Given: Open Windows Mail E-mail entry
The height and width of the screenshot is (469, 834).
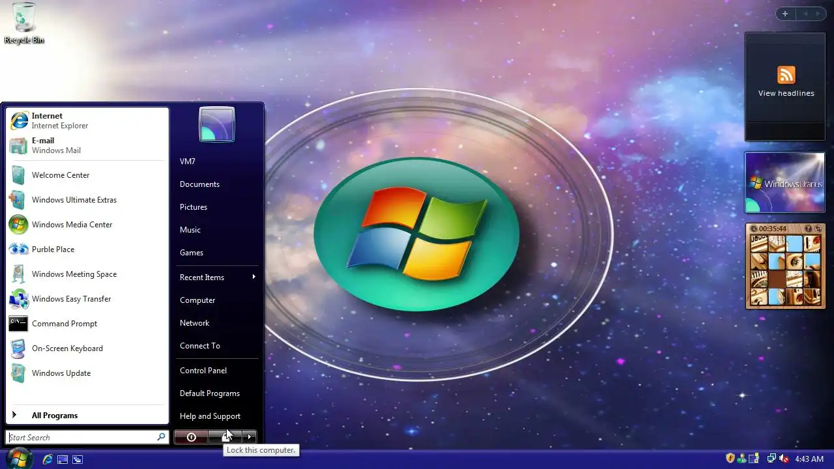Looking at the screenshot, I should click(x=87, y=145).
